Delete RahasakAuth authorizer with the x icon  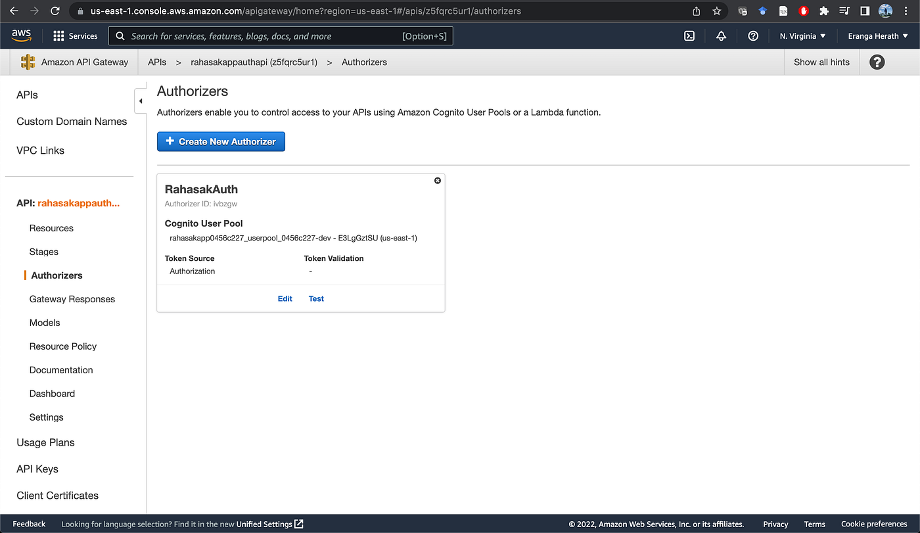[438, 181]
